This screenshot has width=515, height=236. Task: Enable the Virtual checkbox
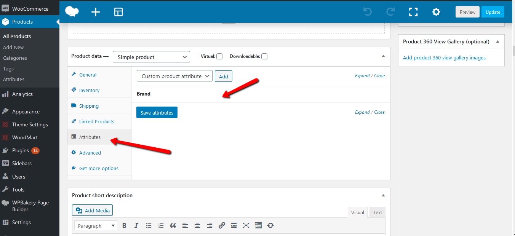pos(219,56)
